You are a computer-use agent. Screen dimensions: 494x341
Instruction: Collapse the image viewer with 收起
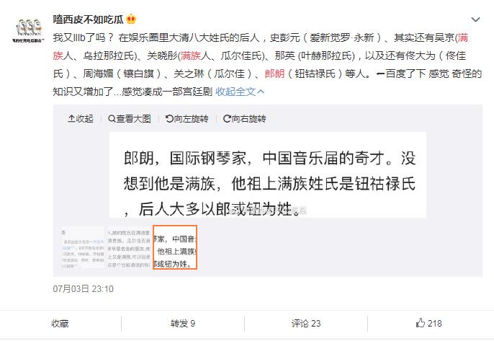point(81,119)
